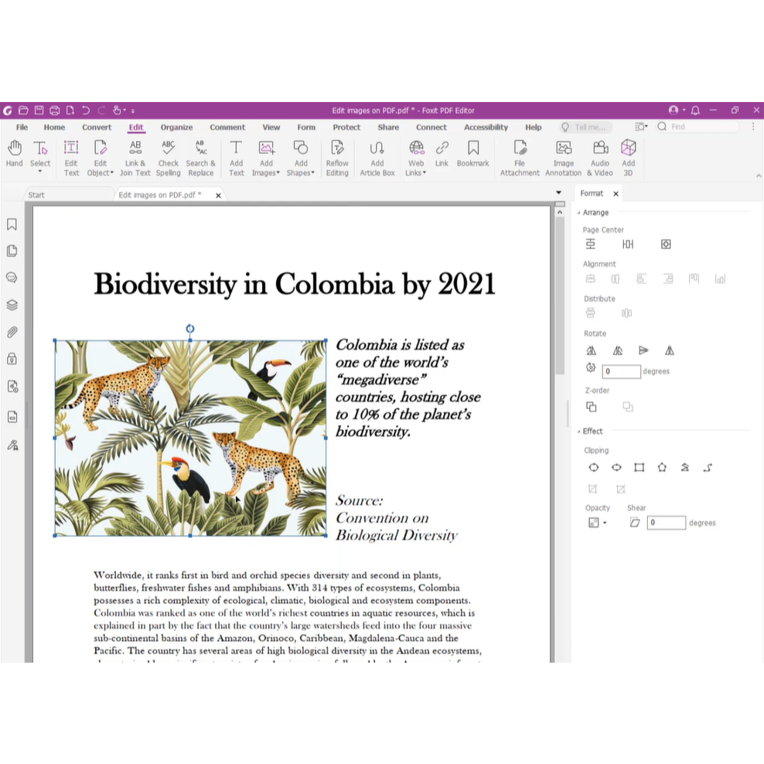Switch to the Organize ribbon tab
This screenshot has height=764, width=764.
[x=177, y=128]
